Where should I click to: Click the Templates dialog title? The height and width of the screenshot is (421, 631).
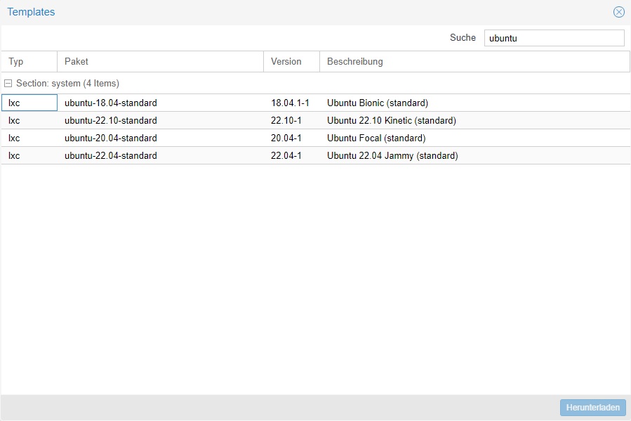[31, 12]
